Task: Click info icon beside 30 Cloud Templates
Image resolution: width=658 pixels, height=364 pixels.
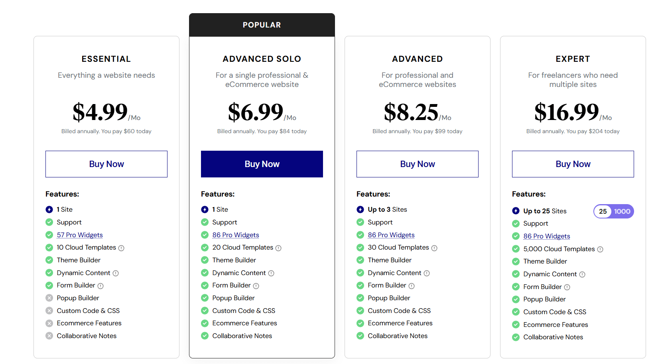Action: (434, 248)
